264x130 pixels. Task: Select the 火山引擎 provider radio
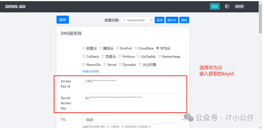[x=140, y=64]
